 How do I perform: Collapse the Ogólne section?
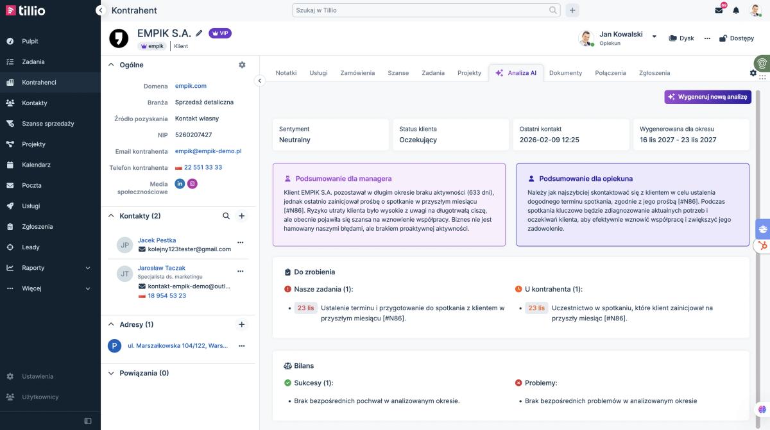pyautogui.click(x=111, y=65)
